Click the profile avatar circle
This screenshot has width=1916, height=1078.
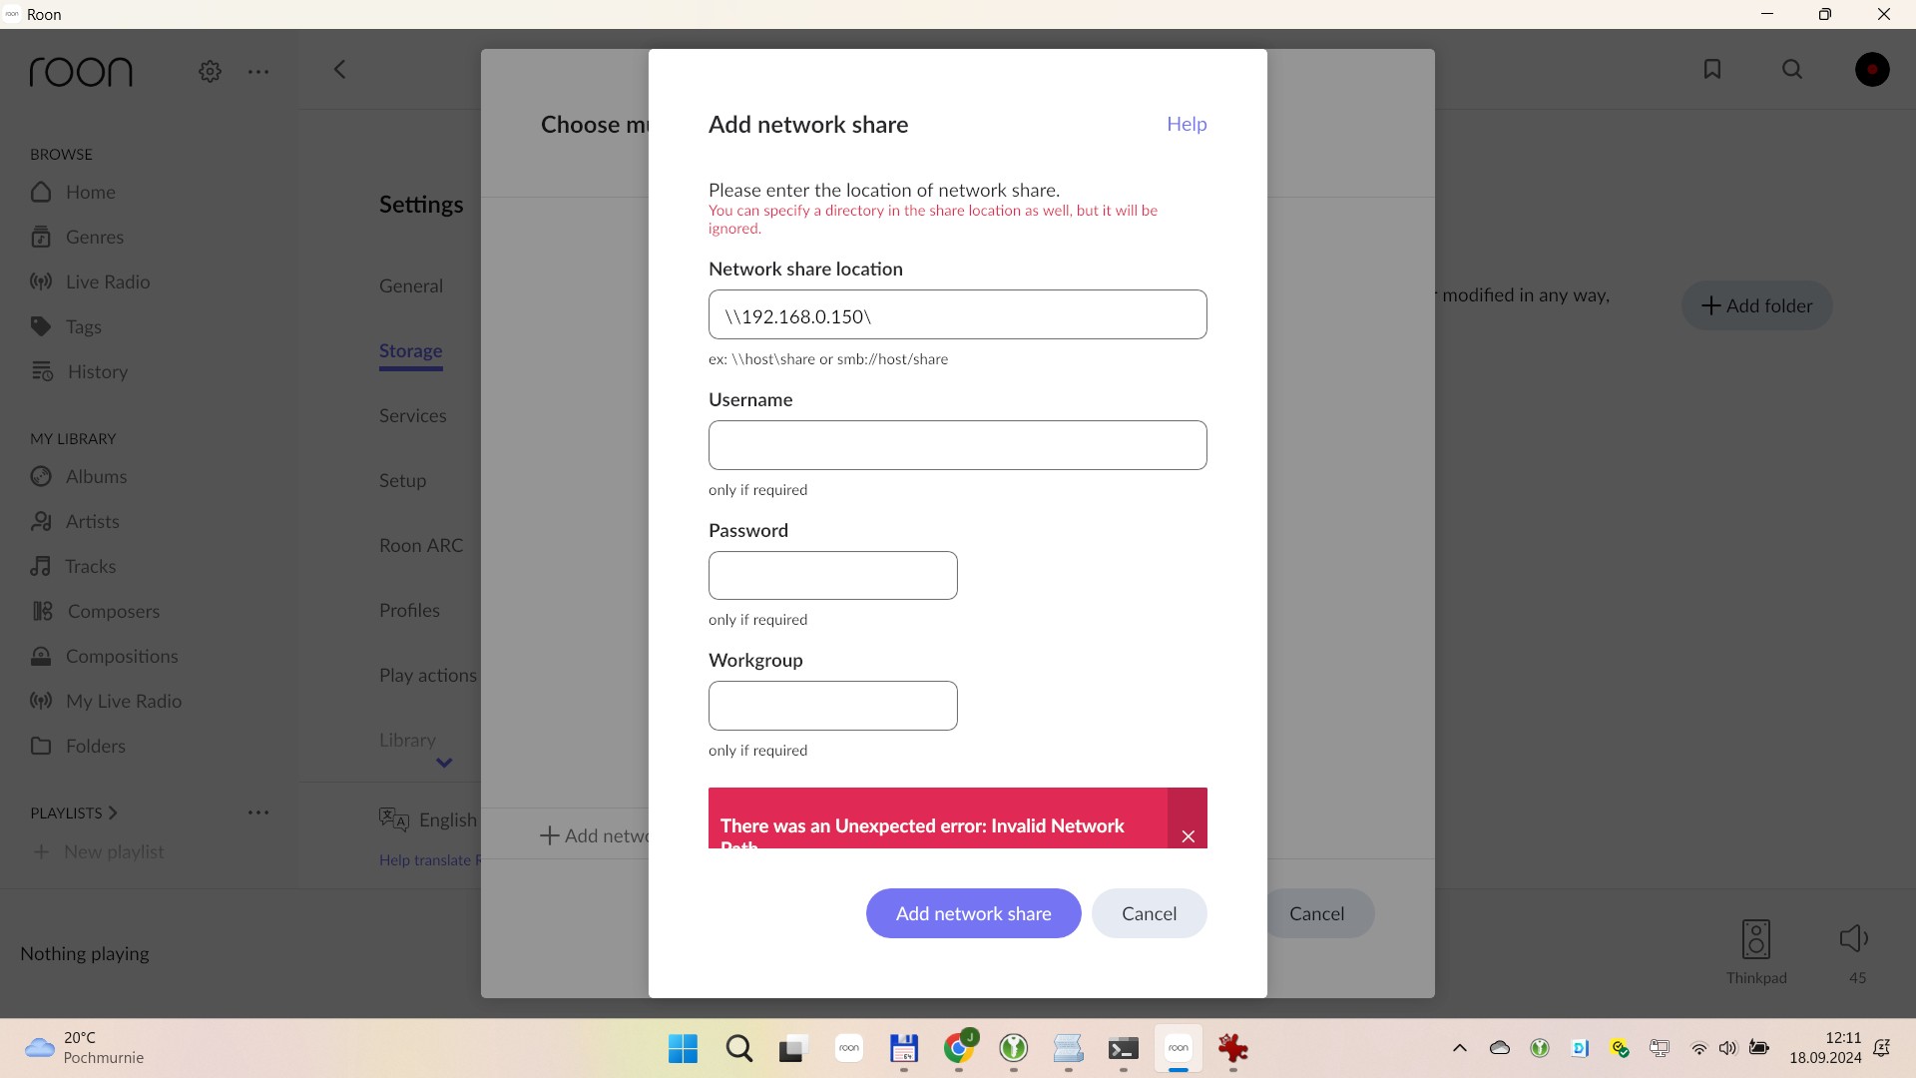pyautogui.click(x=1872, y=69)
